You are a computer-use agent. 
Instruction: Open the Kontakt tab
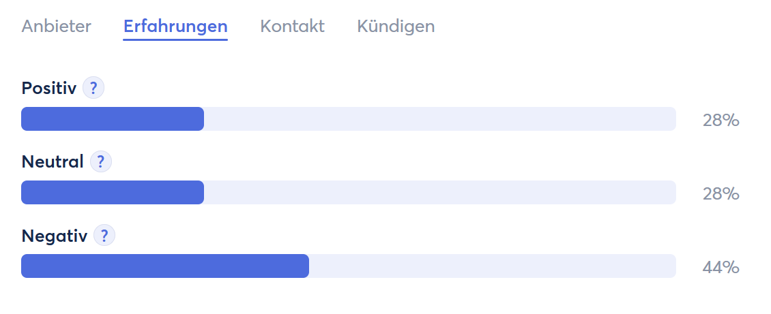point(292,26)
